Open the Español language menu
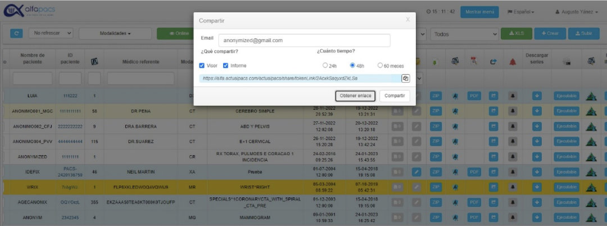This screenshot has width=607, height=226. 520,12
